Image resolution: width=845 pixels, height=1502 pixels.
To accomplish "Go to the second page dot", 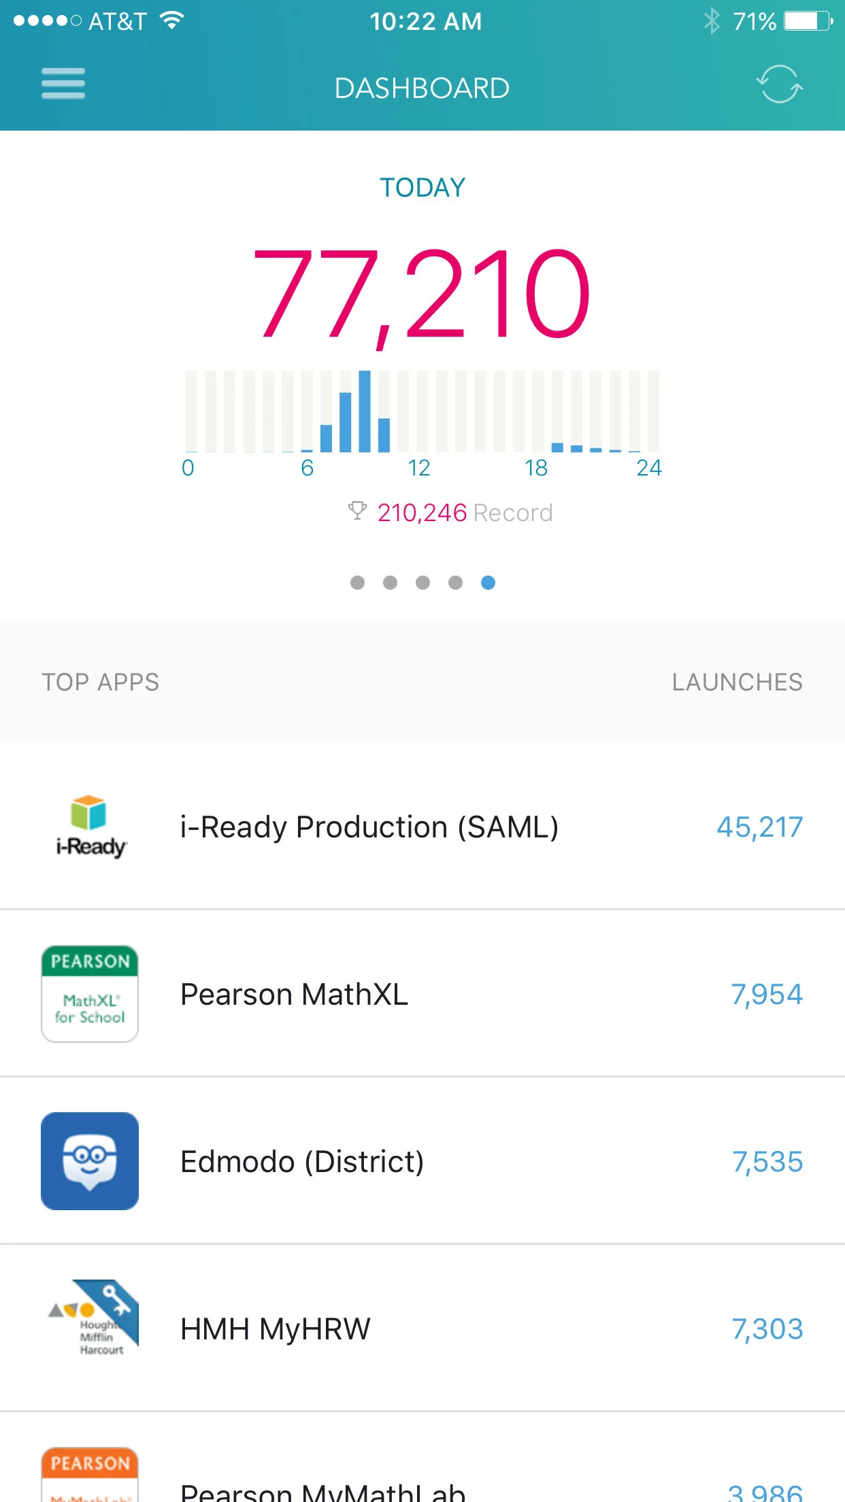I will [x=390, y=582].
